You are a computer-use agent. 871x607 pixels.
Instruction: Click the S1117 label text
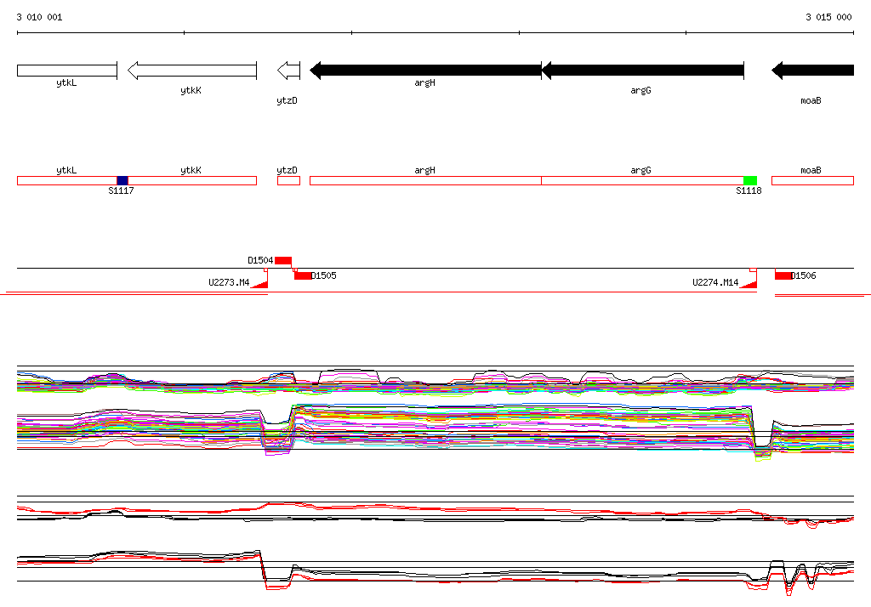coord(121,190)
